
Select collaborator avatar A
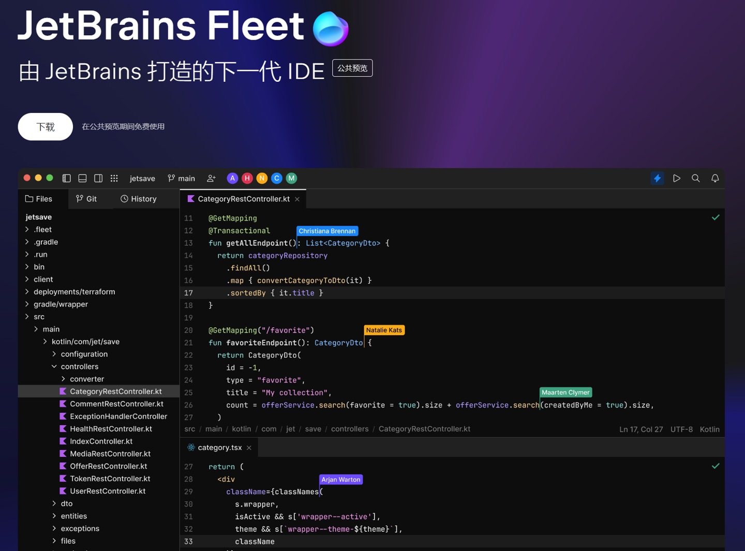(x=233, y=178)
